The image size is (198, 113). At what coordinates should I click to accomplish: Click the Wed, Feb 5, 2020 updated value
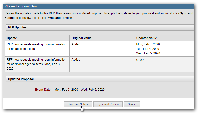pyautogui.click(x=148, y=53)
